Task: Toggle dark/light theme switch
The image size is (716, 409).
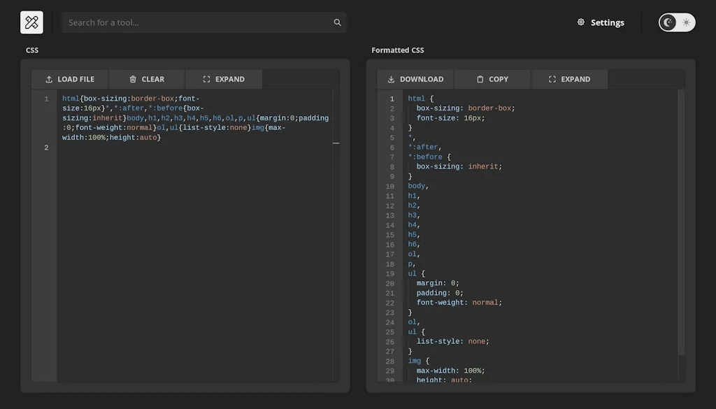Action: 677,22
